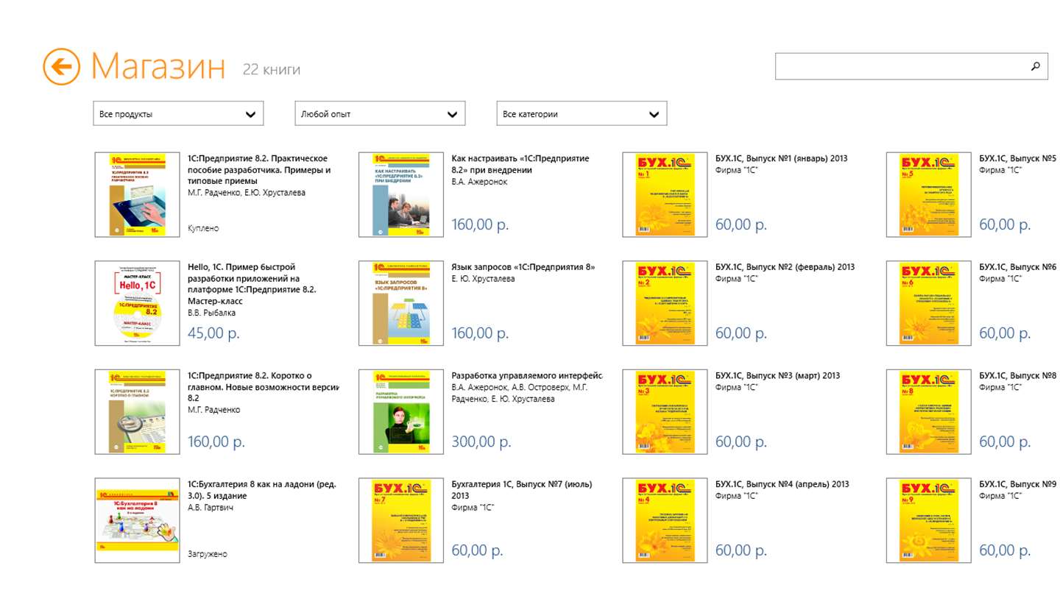Open cover of БУХ.1С Выпуск №2 (февраль)

click(665, 303)
